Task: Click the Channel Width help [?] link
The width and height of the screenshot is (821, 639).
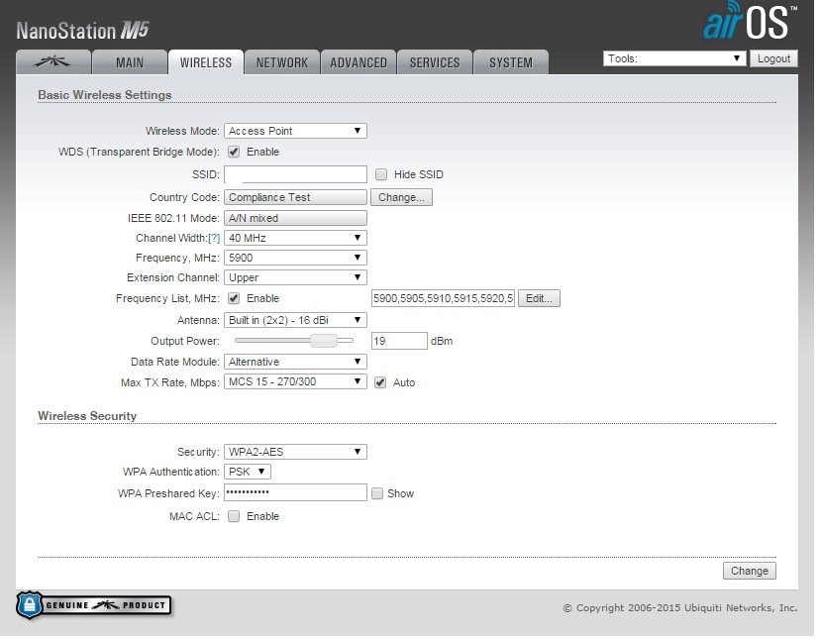Action: 213,239
